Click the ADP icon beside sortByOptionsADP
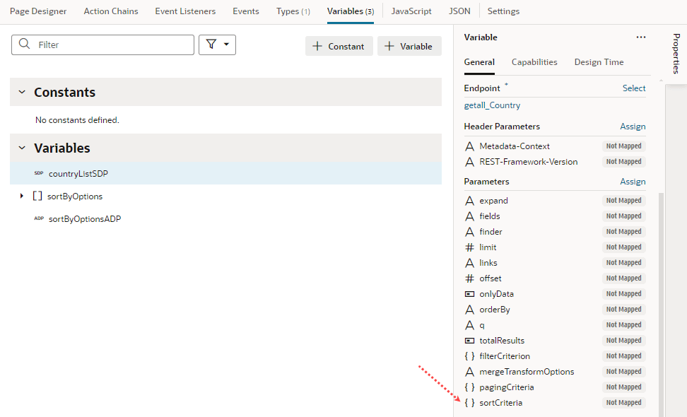 click(x=39, y=218)
